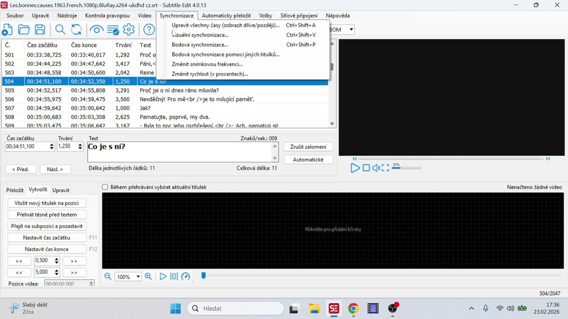568x319 pixels.
Task: Go to previous subtitle with '< Před.'
Action: pos(21,169)
